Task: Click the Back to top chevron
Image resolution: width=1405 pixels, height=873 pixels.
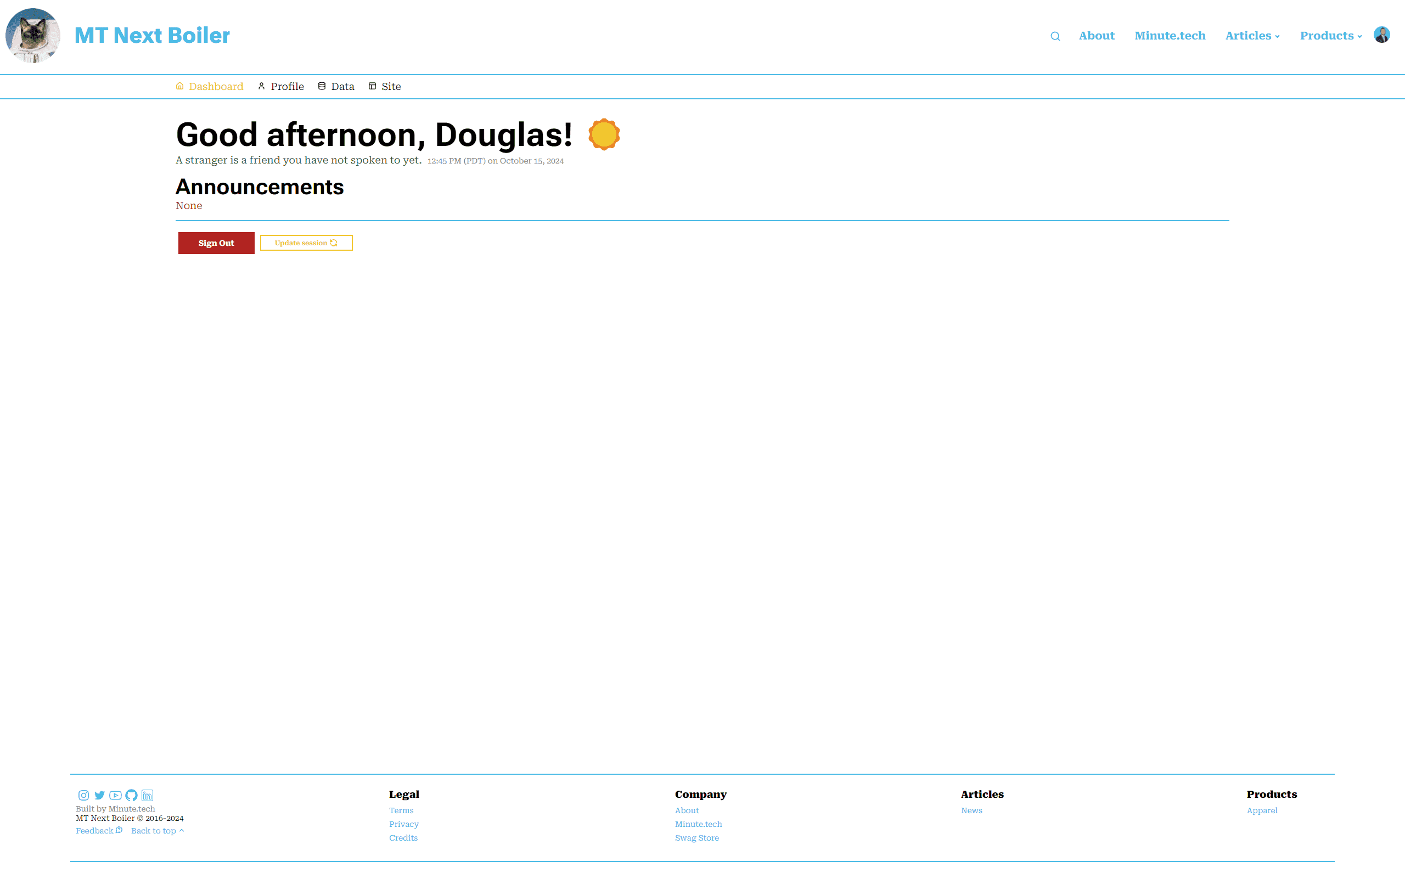Action: pos(181,830)
